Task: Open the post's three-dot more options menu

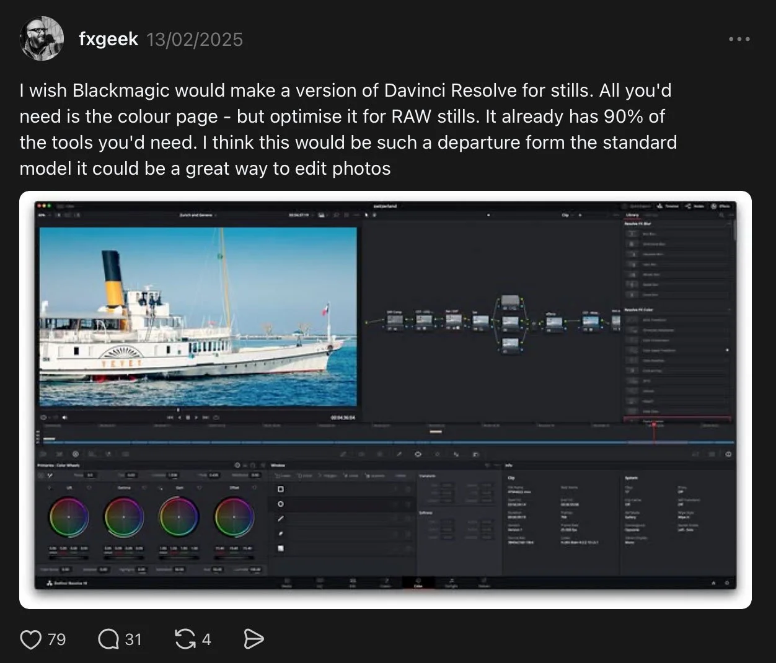Action: tap(739, 39)
